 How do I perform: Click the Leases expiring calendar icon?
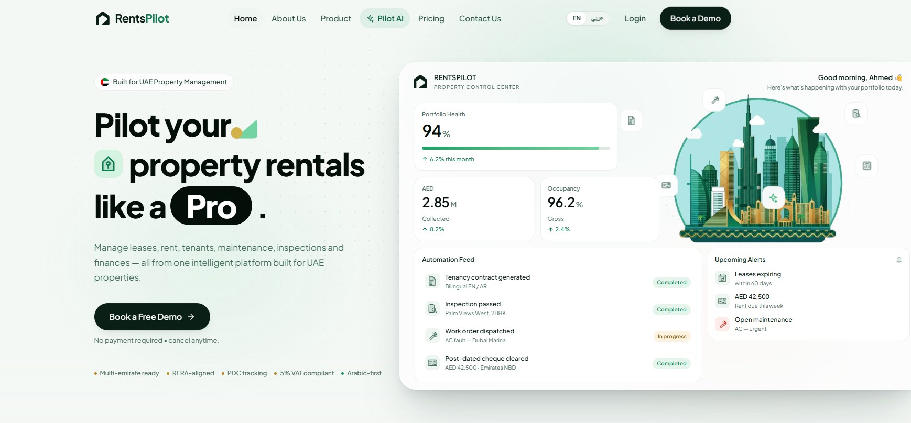click(x=722, y=278)
